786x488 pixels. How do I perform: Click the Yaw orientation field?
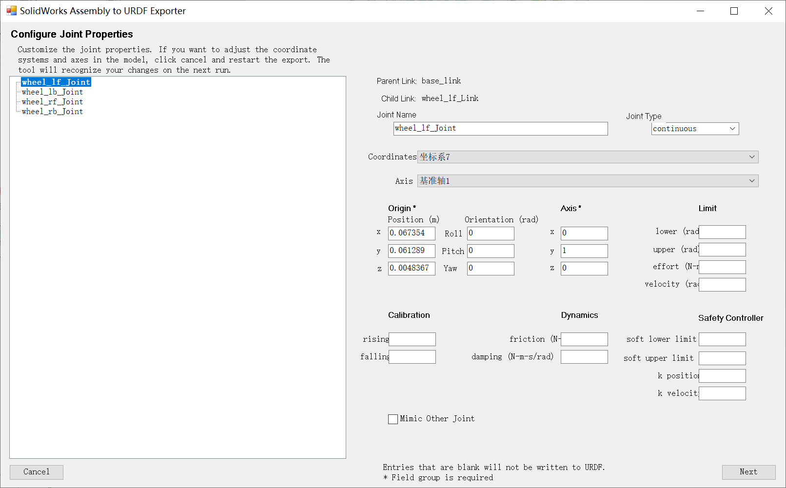coord(491,269)
